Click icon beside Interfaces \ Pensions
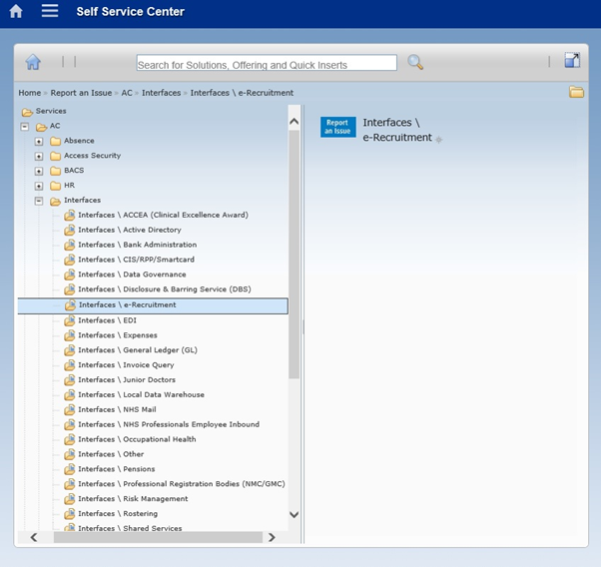601x567 pixels. coord(69,469)
